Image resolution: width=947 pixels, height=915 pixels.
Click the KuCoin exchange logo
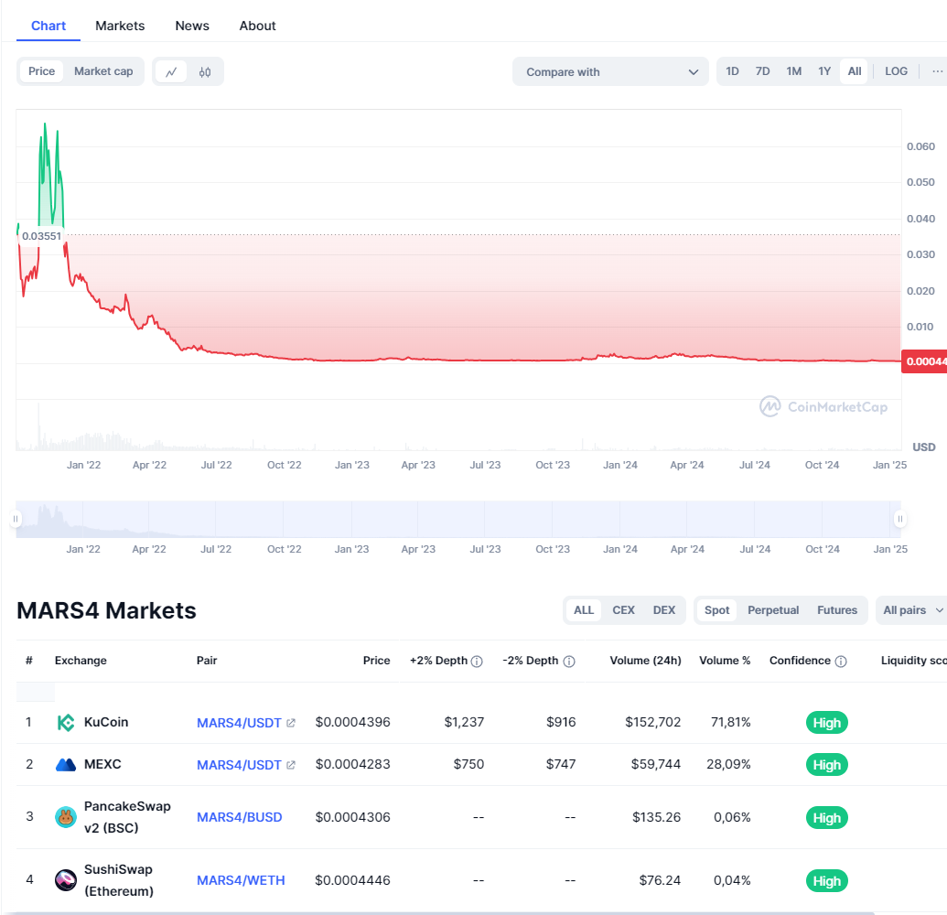[66, 722]
